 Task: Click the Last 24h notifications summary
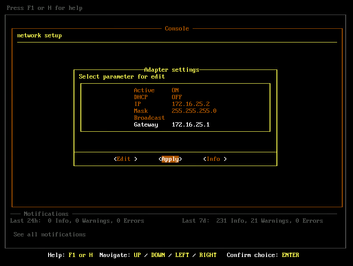77,221
